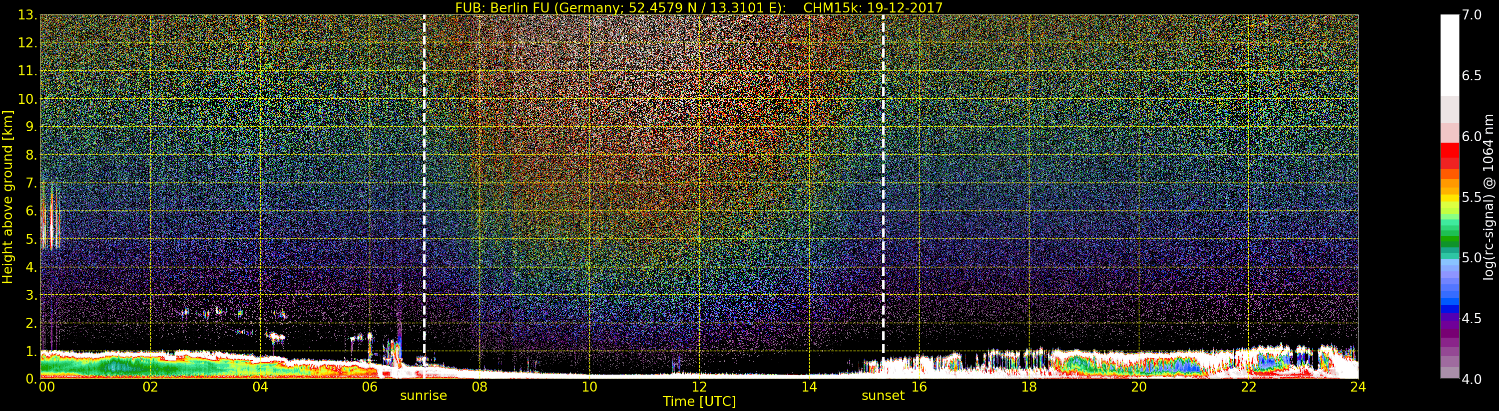Click the 5. tick on the height axis

pyautogui.click(x=31, y=239)
